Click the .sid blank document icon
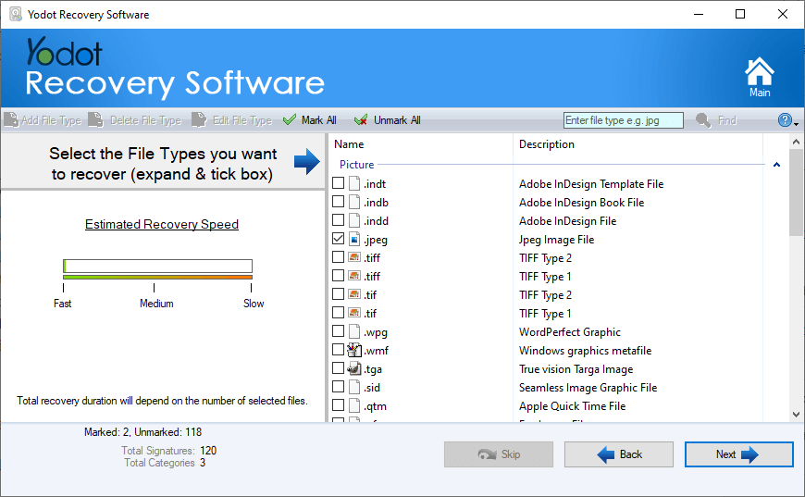 [354, 387]
